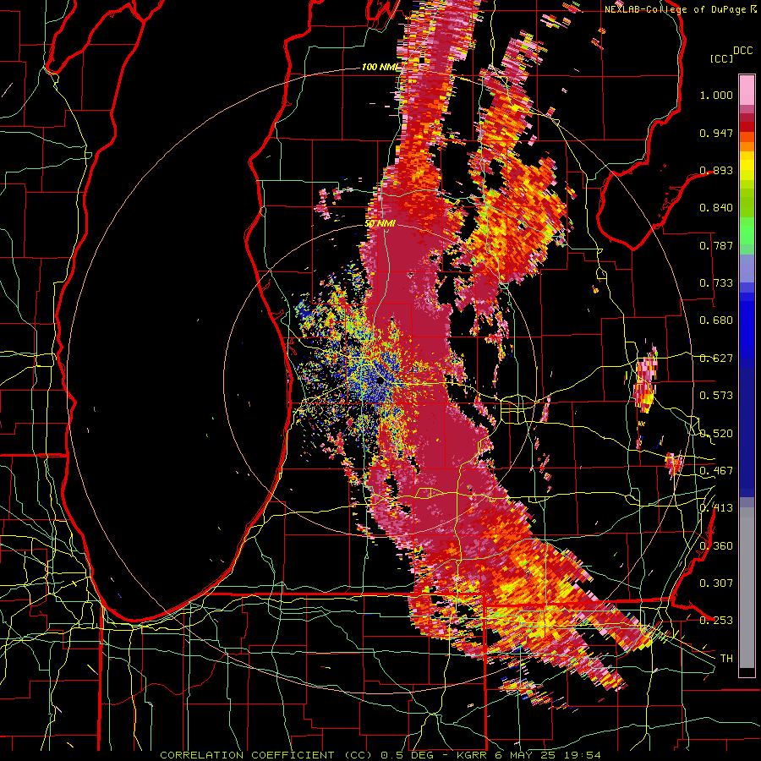Click the 0.680 legend value
761x761 pixels.
pos(716,320)
